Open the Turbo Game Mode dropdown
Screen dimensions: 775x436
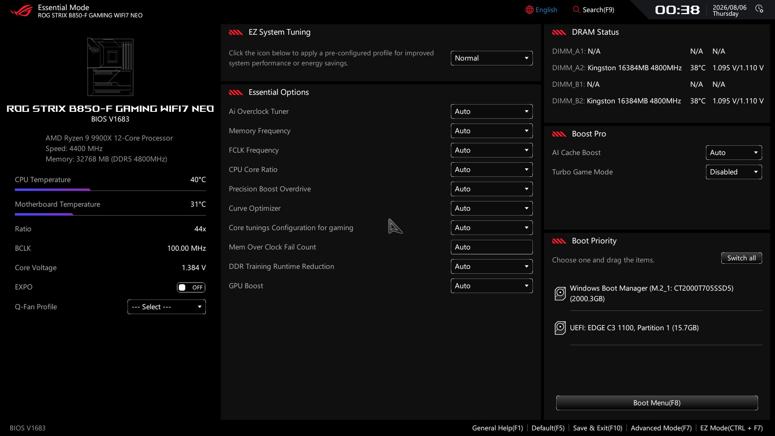(x=734, y=172)
